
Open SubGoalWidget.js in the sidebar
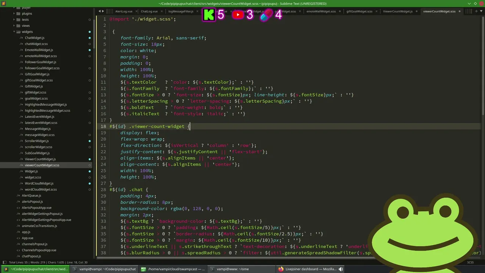(38, 153)
